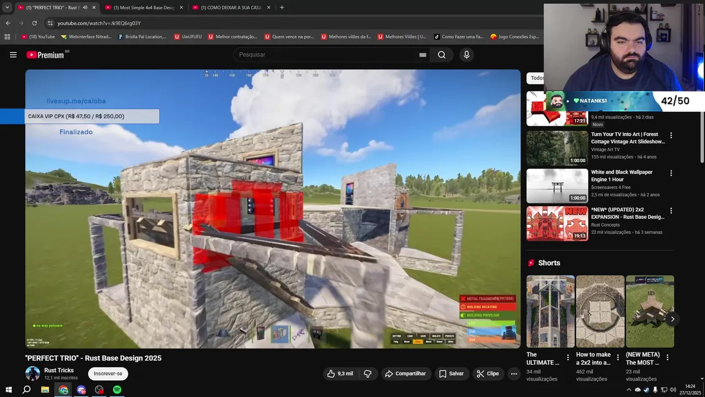The image size is (705, 397).
Task: Switch to the COMO DEIXAR A SUA CASA tab
Action: 231,8
